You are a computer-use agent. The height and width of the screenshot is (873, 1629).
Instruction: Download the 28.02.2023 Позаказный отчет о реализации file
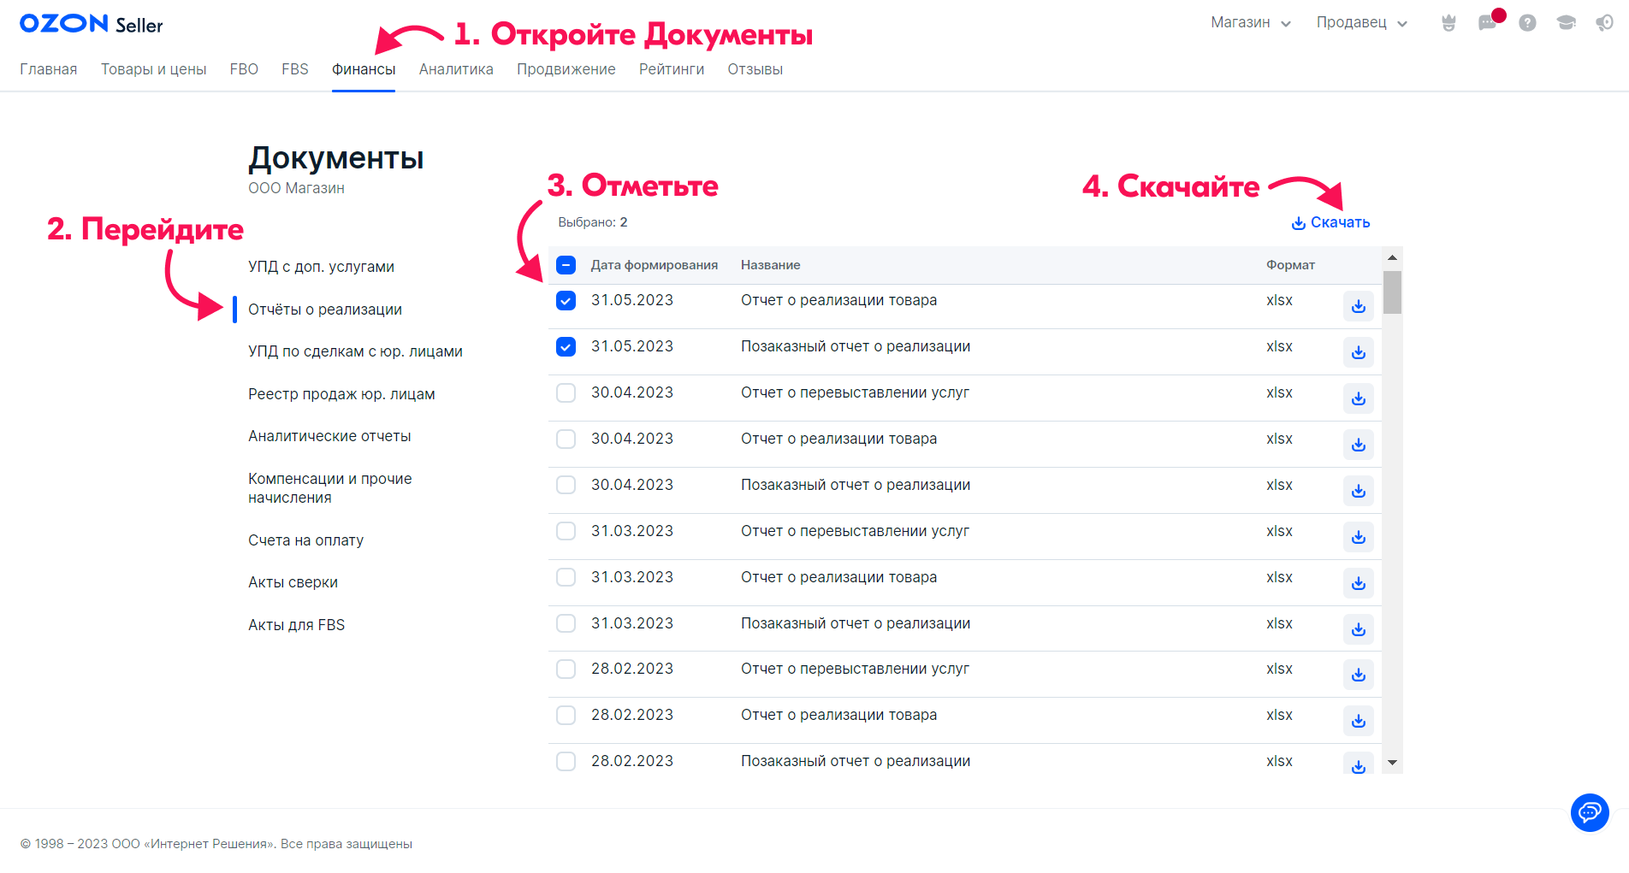click(1358, 764)
